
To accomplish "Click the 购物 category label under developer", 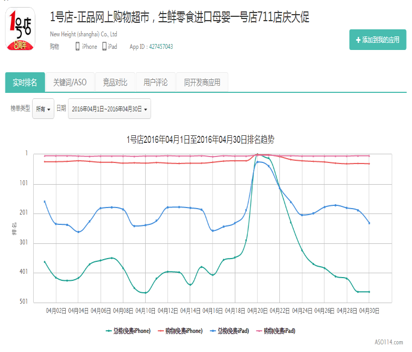I will pos(54,47).
